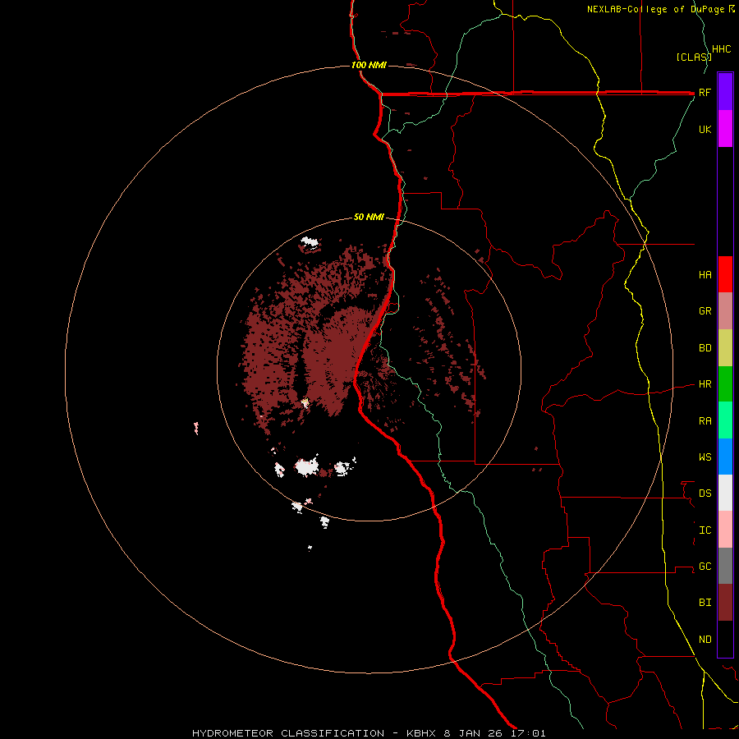
Task: Click the red HA legend color swatch
Action: click(725, 274)
